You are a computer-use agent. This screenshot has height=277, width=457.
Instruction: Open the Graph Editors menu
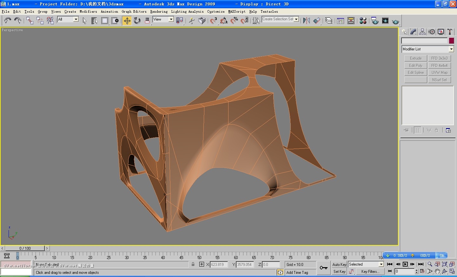tap(134, 11)
